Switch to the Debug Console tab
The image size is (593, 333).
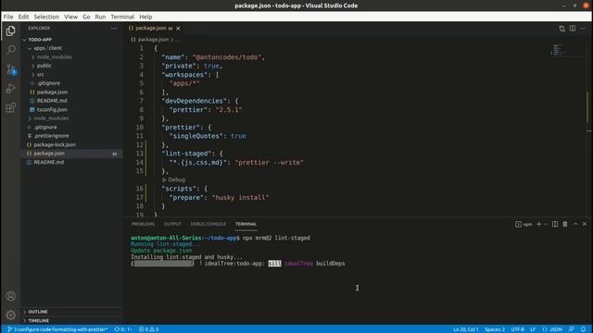(208, 224)
